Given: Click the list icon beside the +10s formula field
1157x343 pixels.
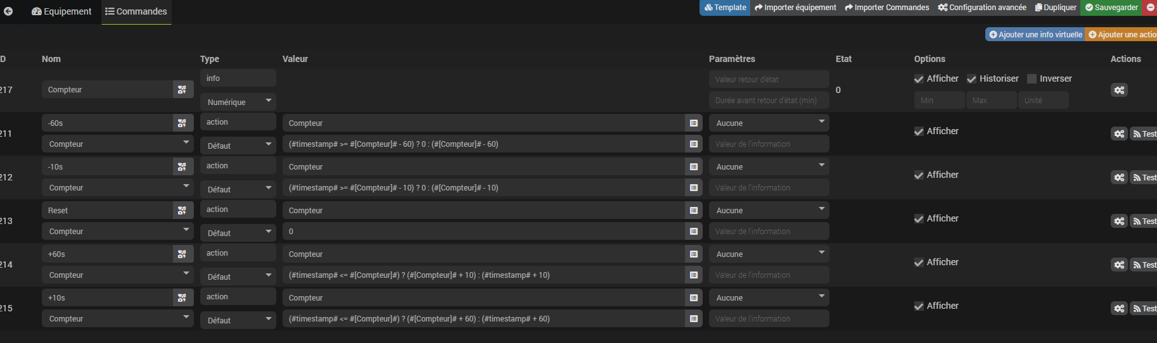Looking at the screenshot, I should tap(694, 319).
